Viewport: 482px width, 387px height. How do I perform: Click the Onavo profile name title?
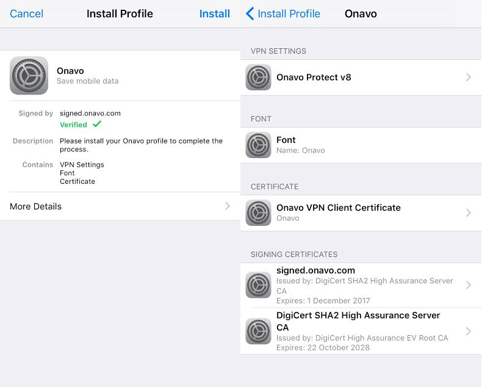click(70, 71)
